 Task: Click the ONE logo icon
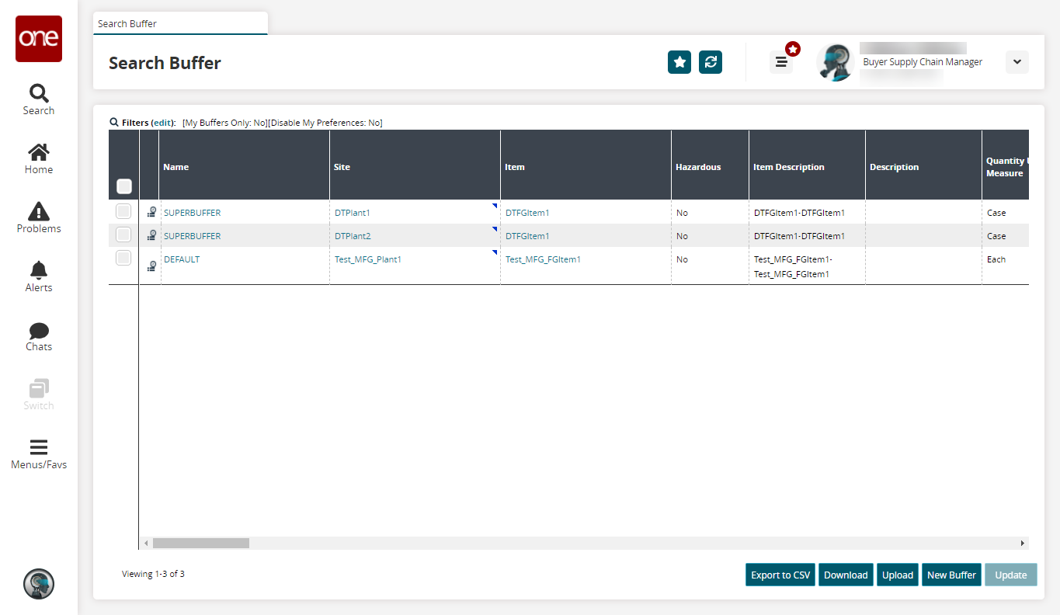(x=39, y=39)
